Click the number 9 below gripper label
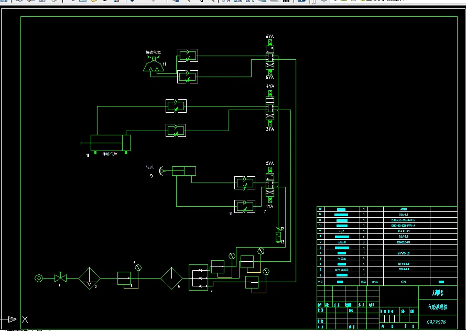The height and width of the screenshot is (331, 466). tap(151, 176)
